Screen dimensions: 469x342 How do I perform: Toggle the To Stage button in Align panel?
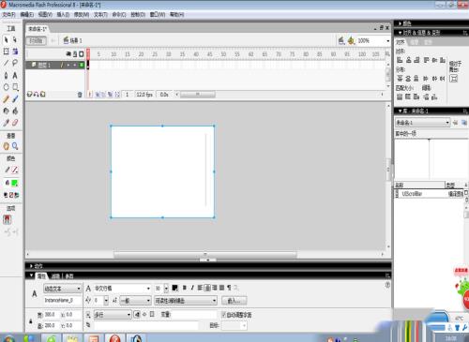click(x=454, y=78)
